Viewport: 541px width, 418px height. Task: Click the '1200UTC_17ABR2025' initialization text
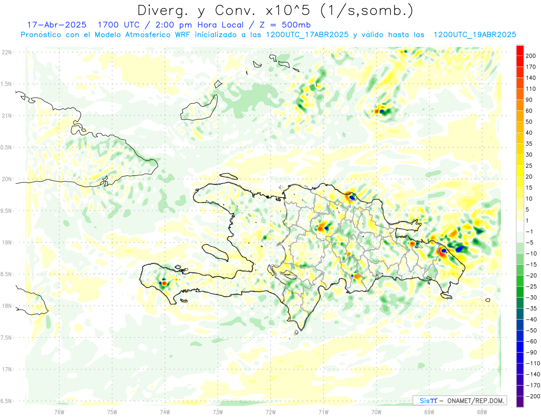coord(307,35)
